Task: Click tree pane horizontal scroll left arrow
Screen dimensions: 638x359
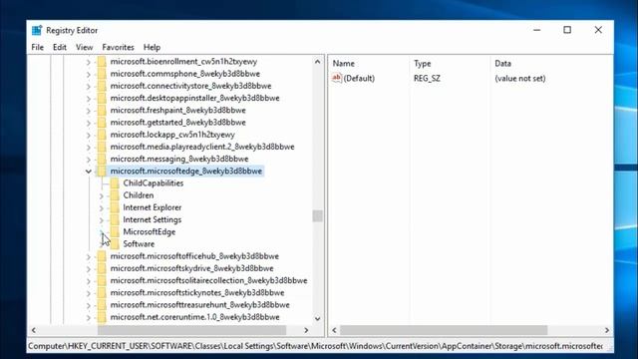Action: (x=34, y=330)
